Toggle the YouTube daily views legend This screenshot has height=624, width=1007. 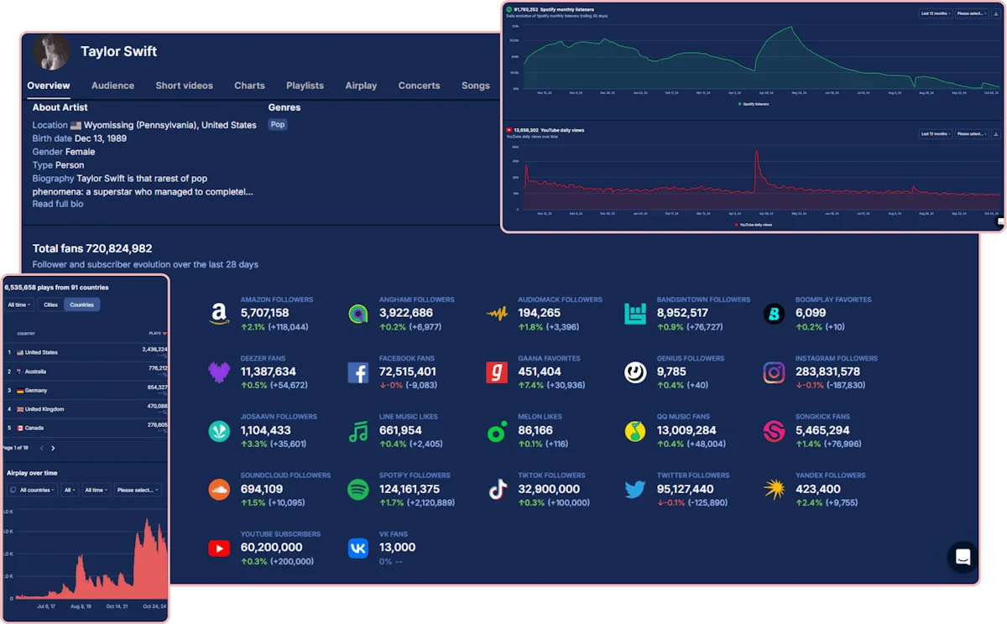click(755, 224)
